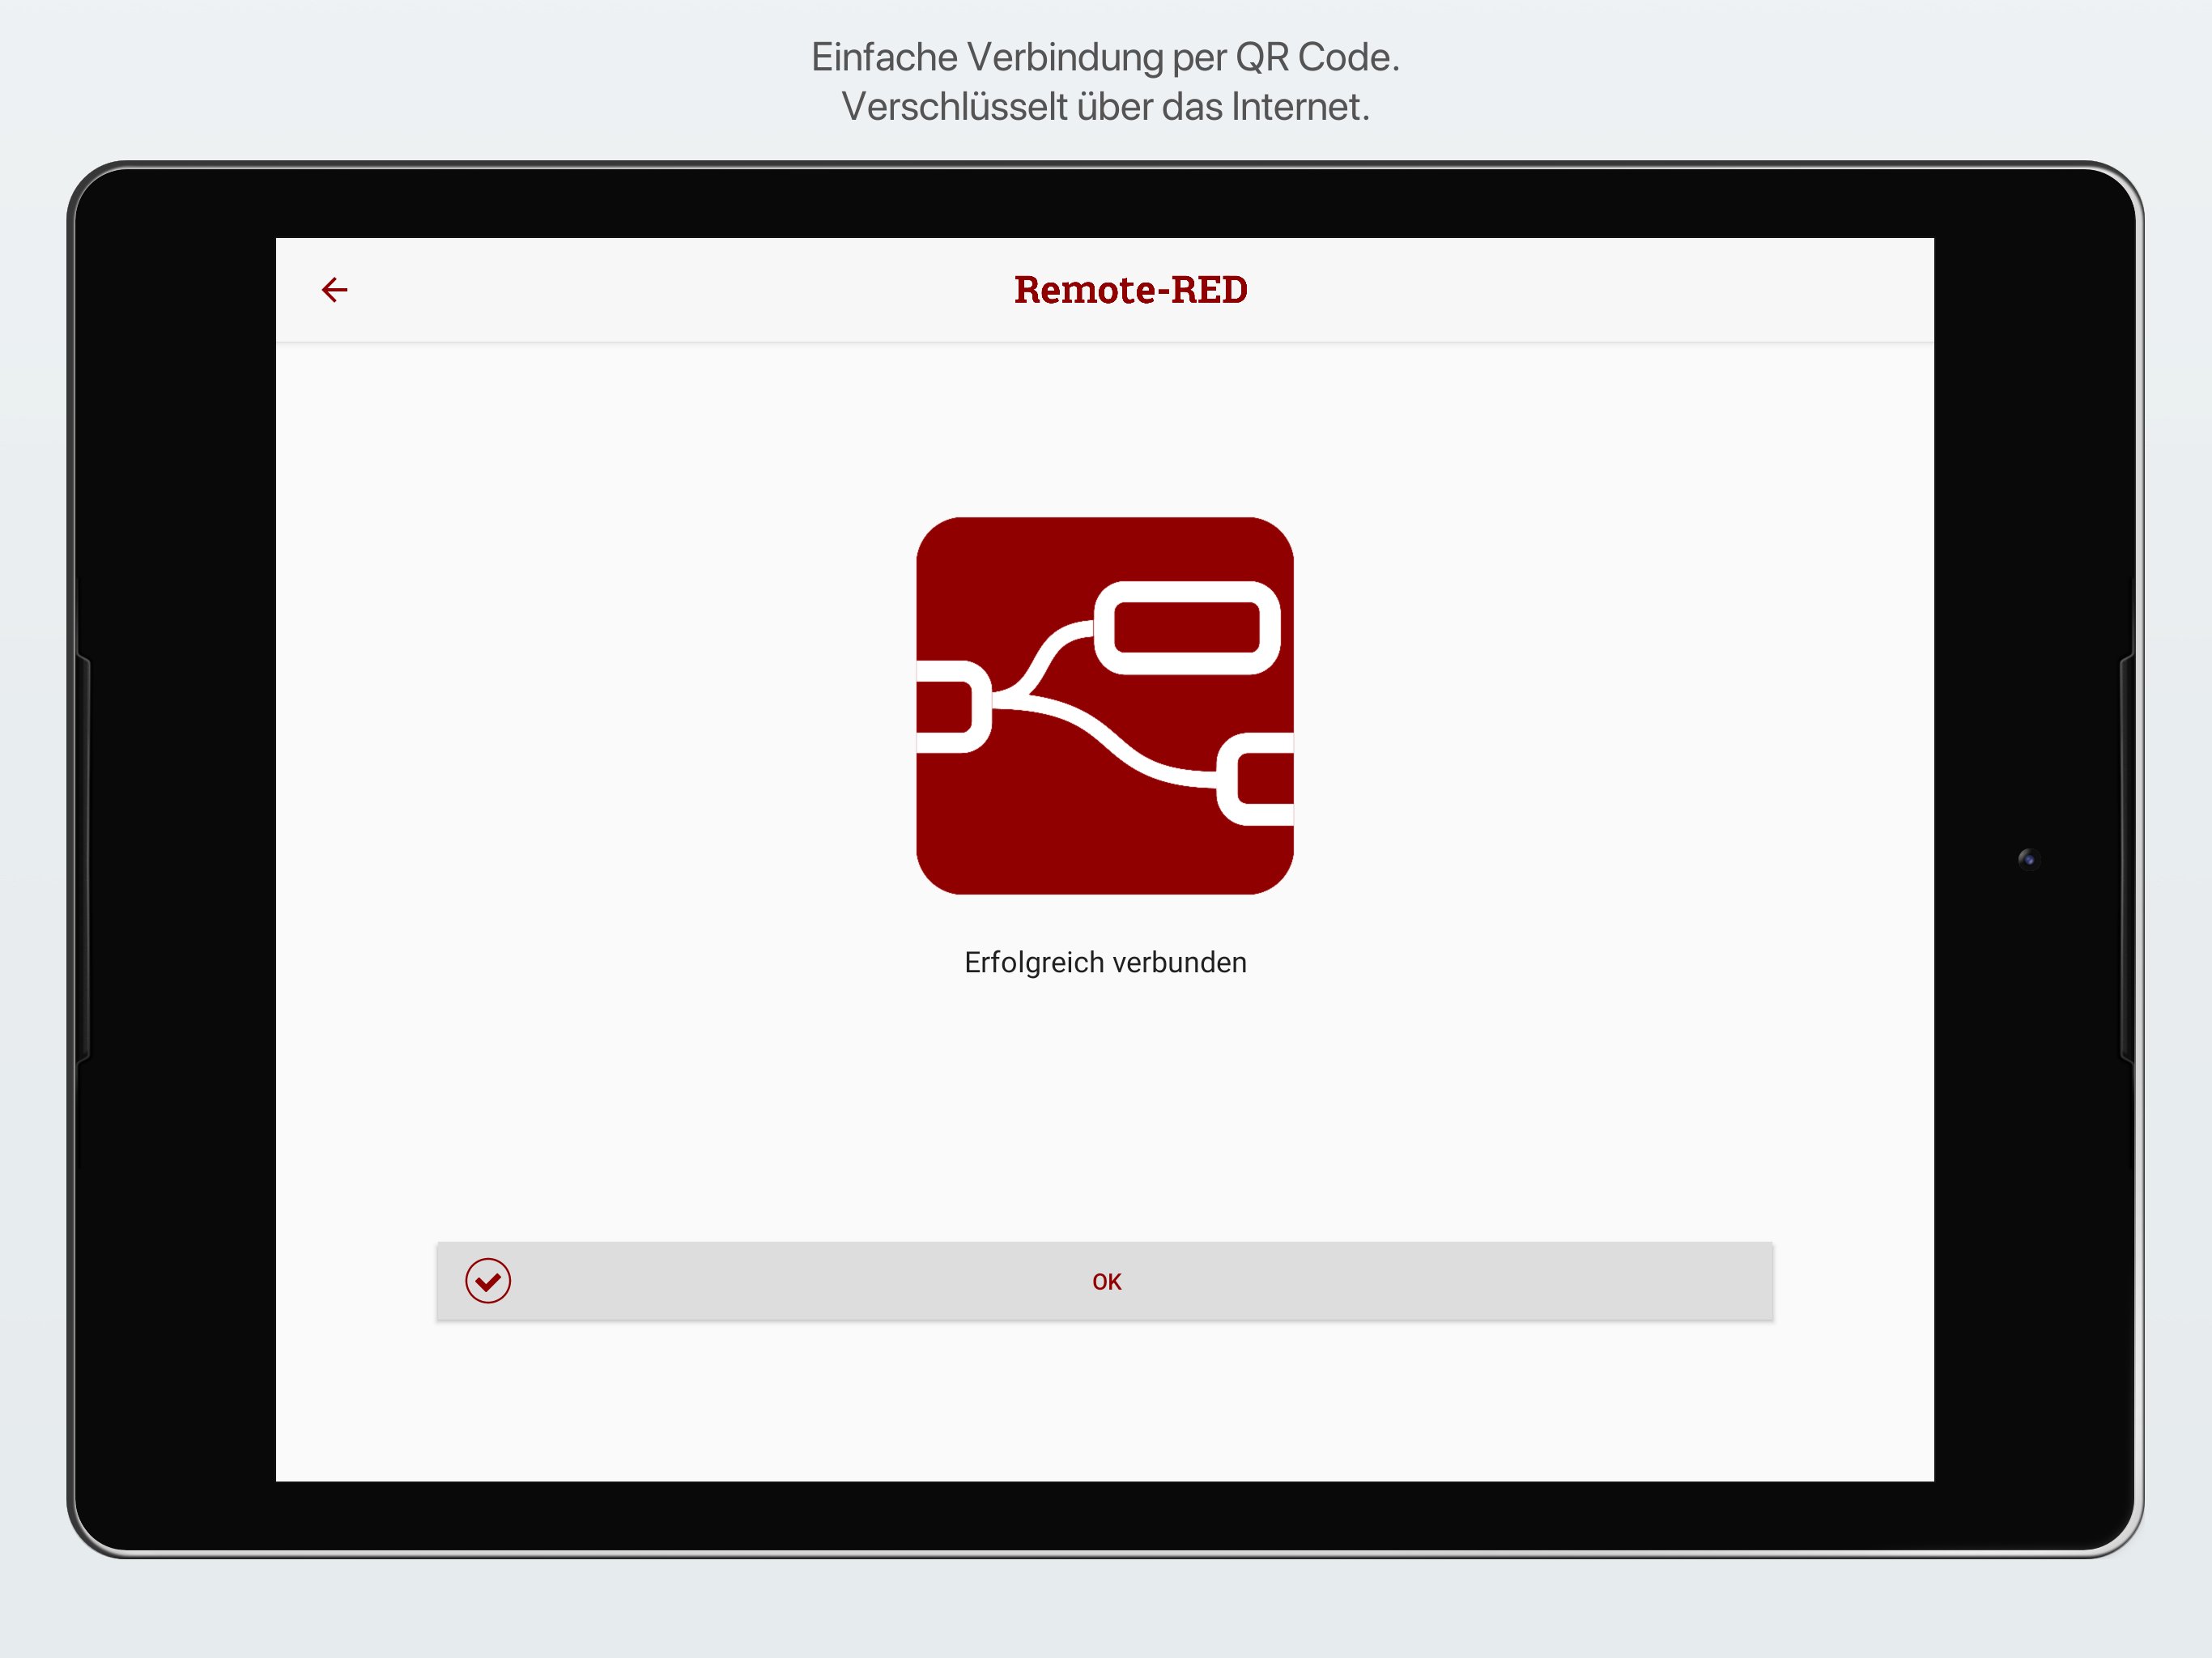Click the word RED in title
Screen dimensions: 2212x1658
pos(1209,290)
